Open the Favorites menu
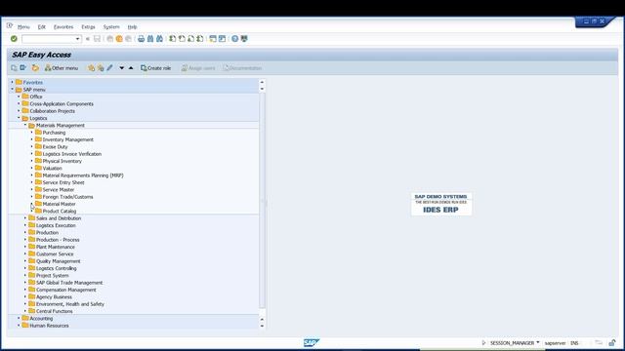Screen dimensions: 625x351 (63, 27)
